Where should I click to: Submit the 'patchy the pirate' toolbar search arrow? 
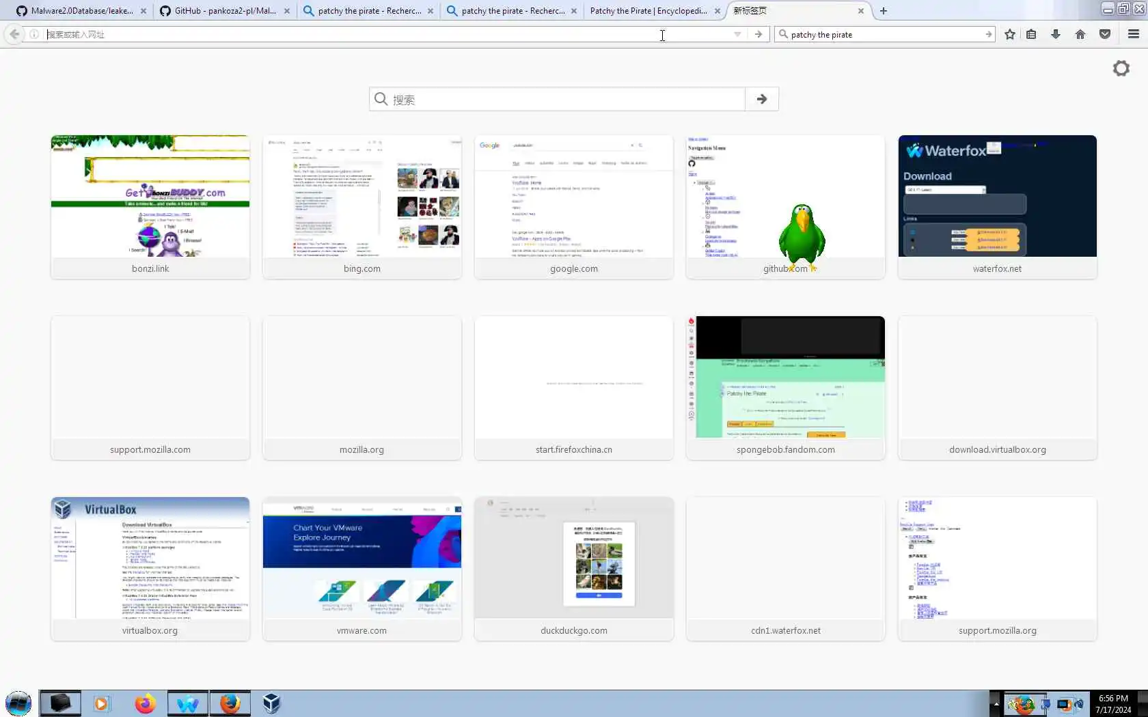point(988,34)
